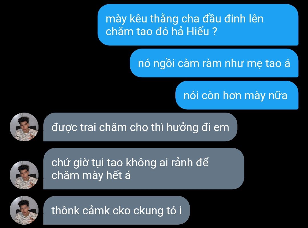Select the 'mày kêu thằng cha đầu đinh' bubble
This screenshot has height=228, width=308.
[198, 25]
